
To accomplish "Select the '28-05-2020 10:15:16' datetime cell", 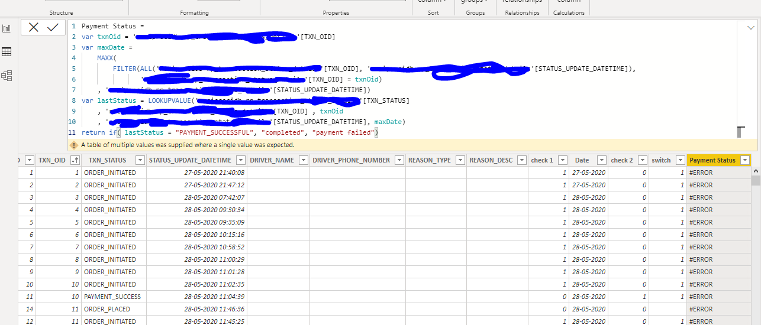I will (x=196, y=235).
